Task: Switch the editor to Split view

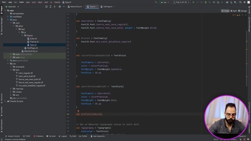Action: [234, 11]
